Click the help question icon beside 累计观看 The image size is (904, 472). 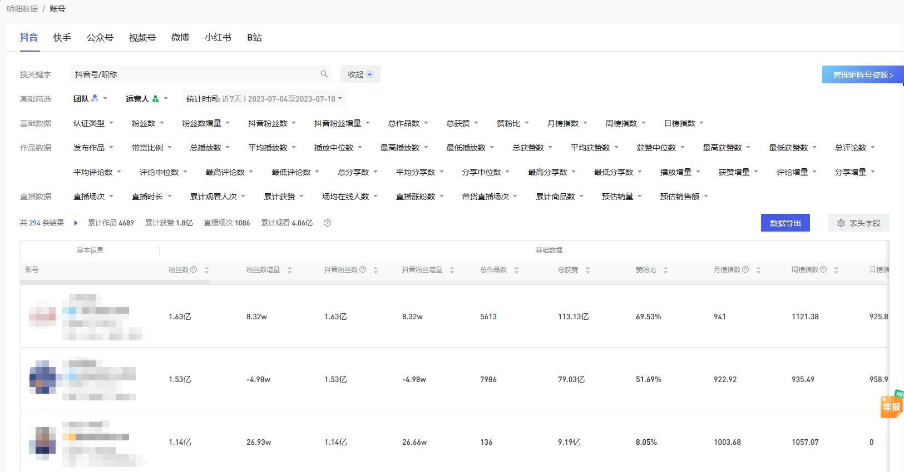[x=327, y=223]
